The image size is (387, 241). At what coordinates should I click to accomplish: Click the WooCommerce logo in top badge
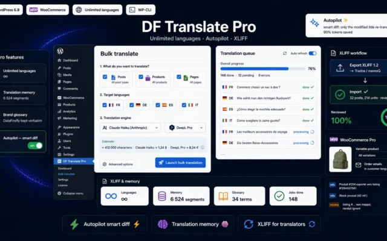(x=33, y=10)
